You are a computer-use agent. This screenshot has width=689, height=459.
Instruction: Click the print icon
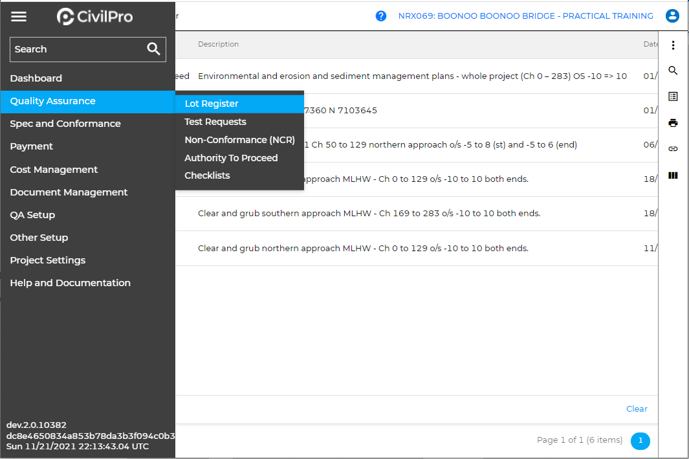point(673,122)
